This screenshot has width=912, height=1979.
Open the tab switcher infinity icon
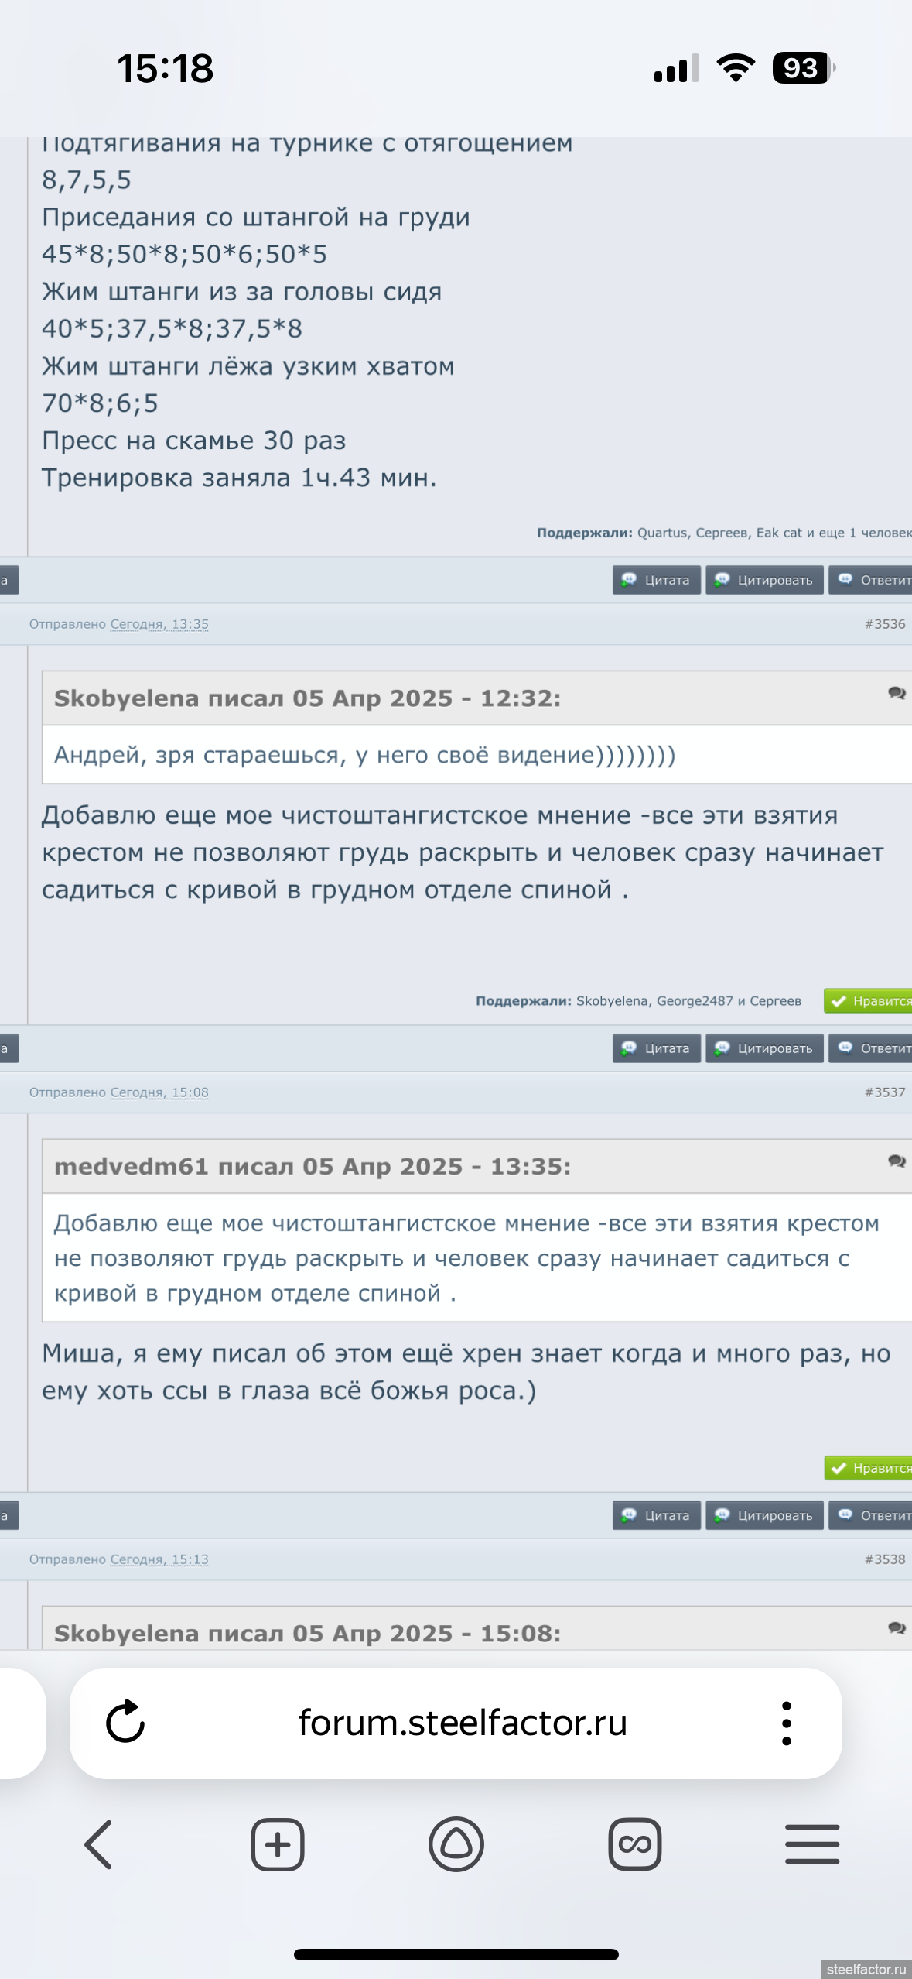pyautogui.click(x=634, y=1844)
